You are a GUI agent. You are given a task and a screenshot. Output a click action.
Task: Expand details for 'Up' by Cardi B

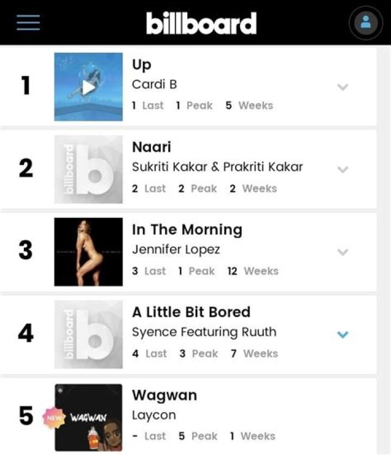coord(343,86)
